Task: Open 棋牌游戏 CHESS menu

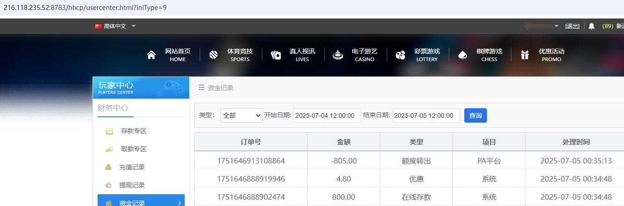Action: 489,55
